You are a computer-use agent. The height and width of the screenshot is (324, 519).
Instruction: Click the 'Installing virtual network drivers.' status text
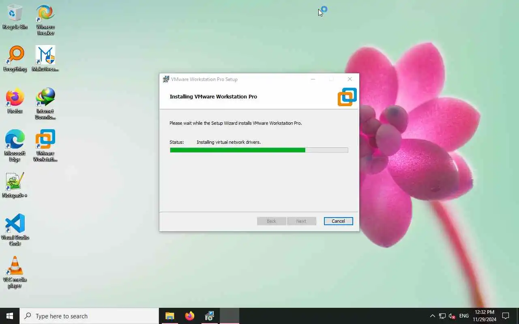pyautogui.click(x=229, y=142)
